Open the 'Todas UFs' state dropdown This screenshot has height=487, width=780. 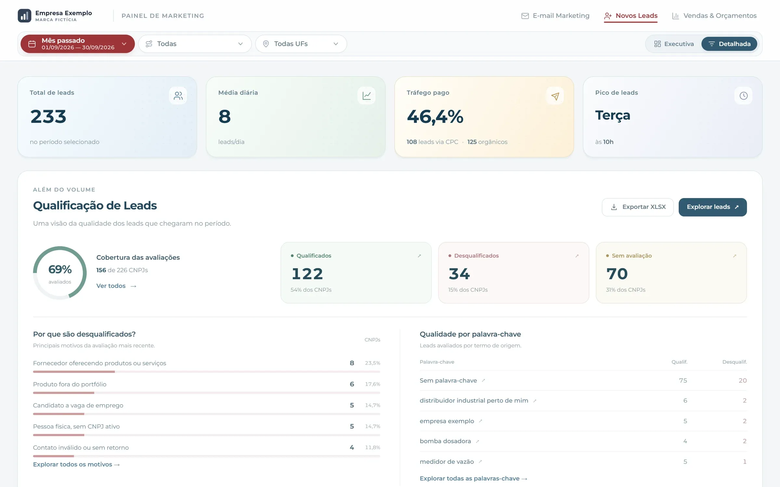coord(301,44)
